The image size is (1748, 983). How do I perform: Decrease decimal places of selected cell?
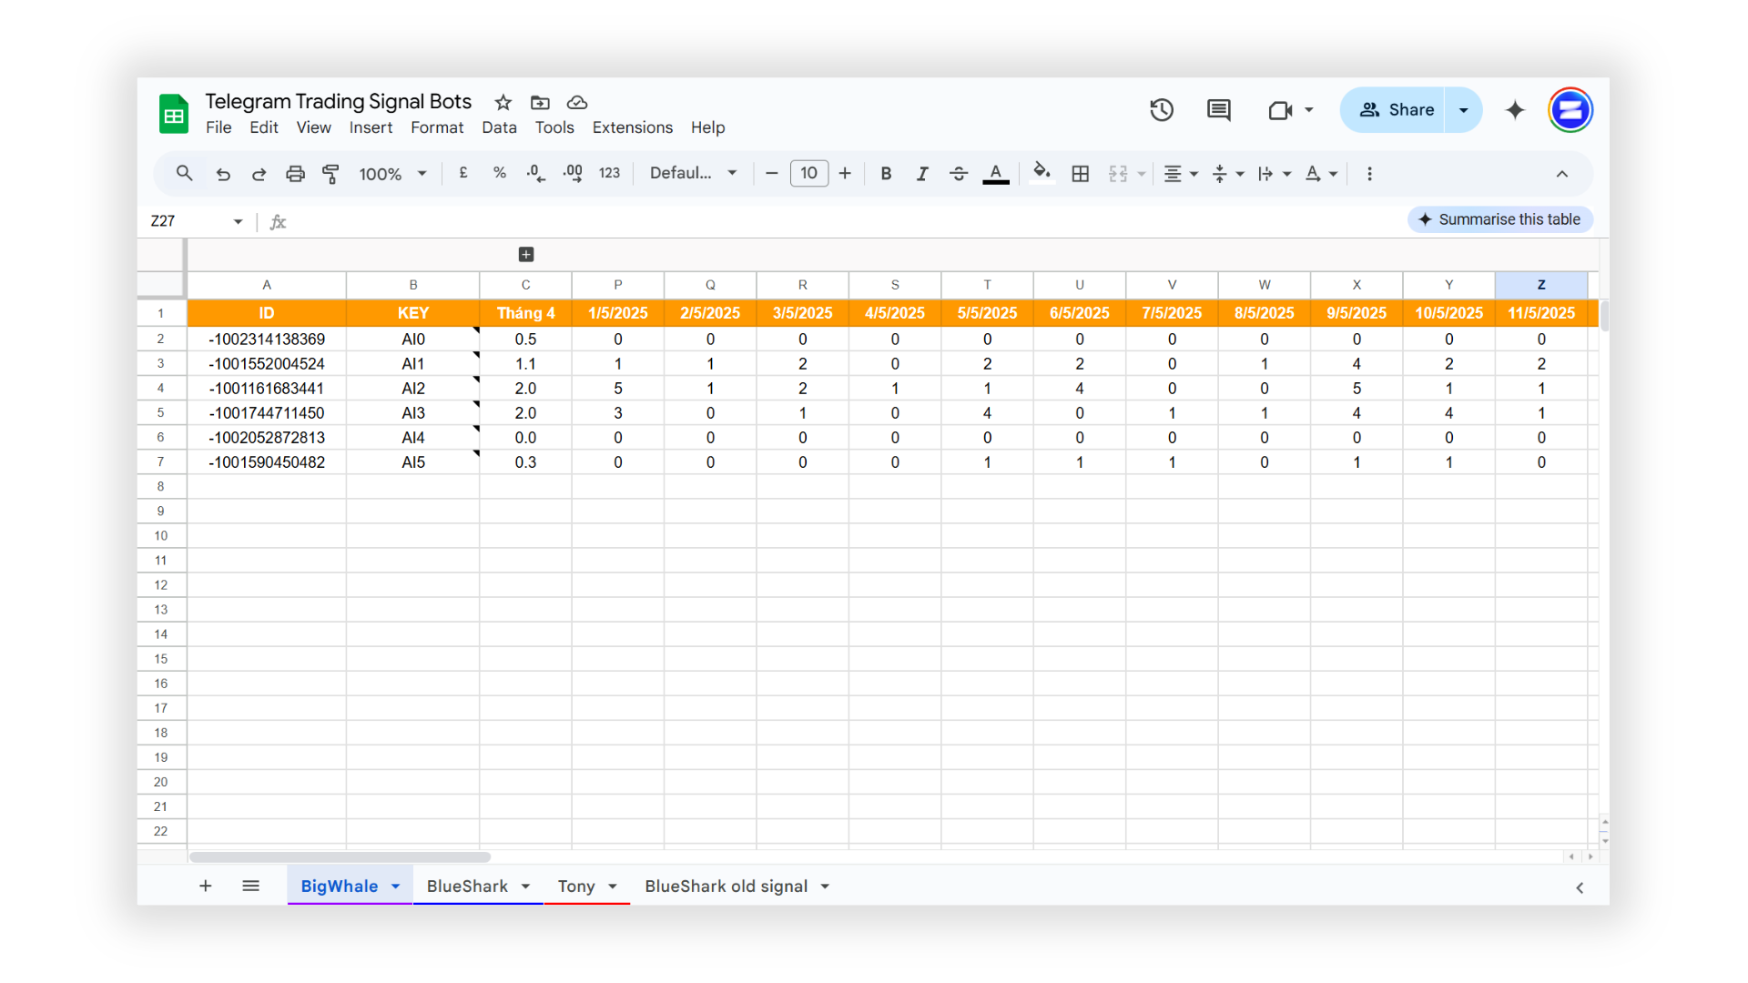pos(534,173)
